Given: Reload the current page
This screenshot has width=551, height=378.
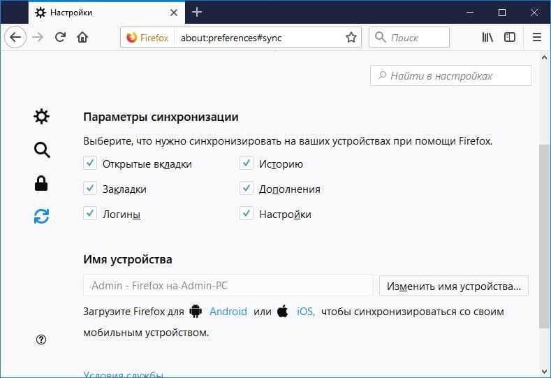Looking at the screenshot, I should [61, 37].
